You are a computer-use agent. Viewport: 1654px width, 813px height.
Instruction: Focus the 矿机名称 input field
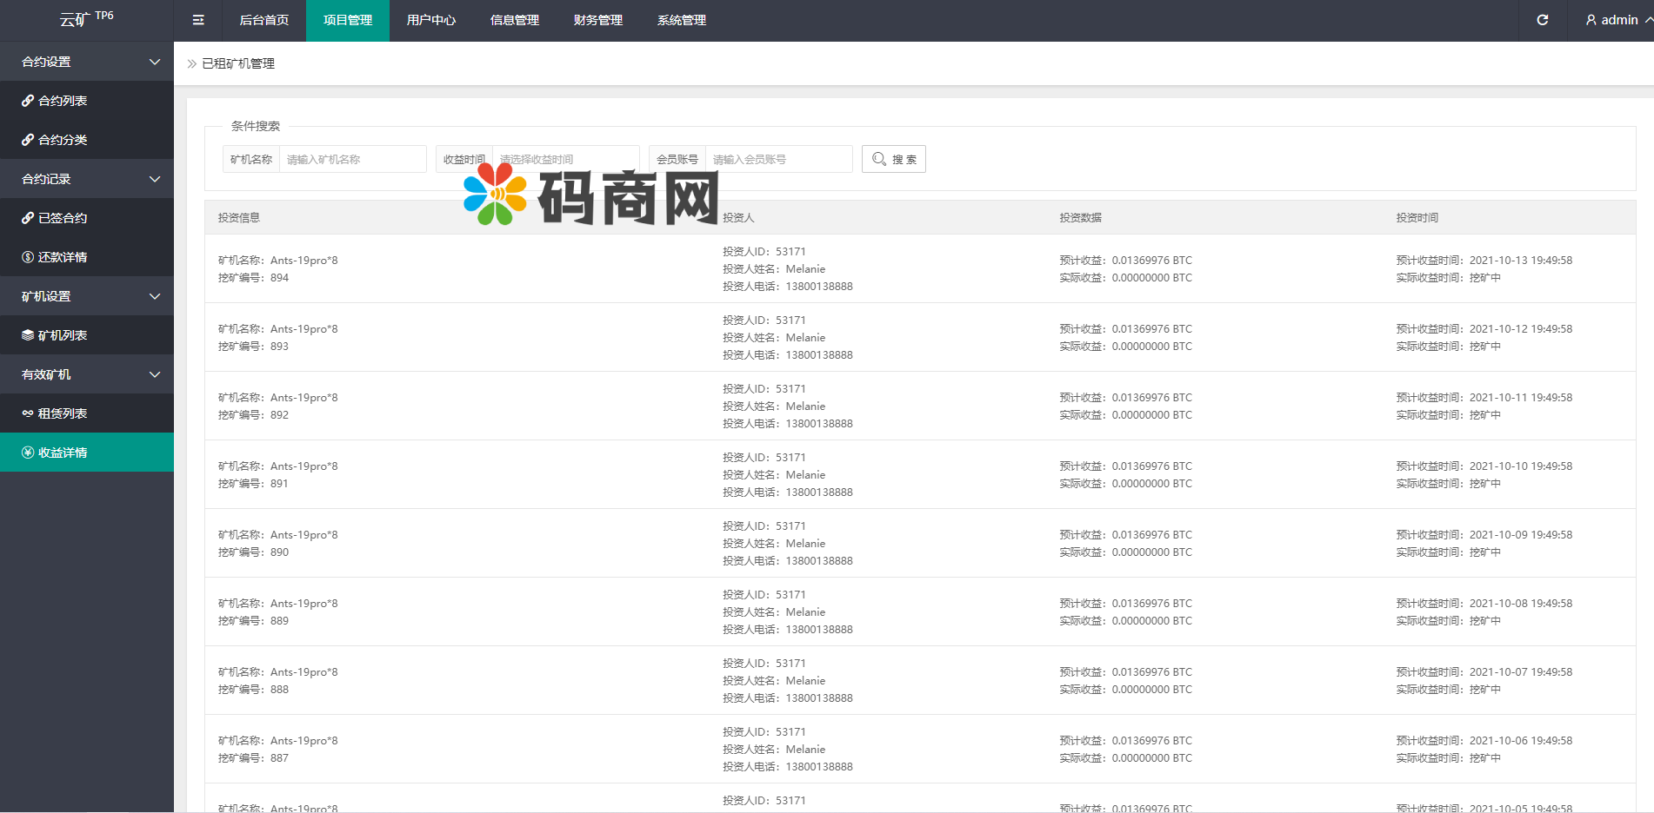352,159
